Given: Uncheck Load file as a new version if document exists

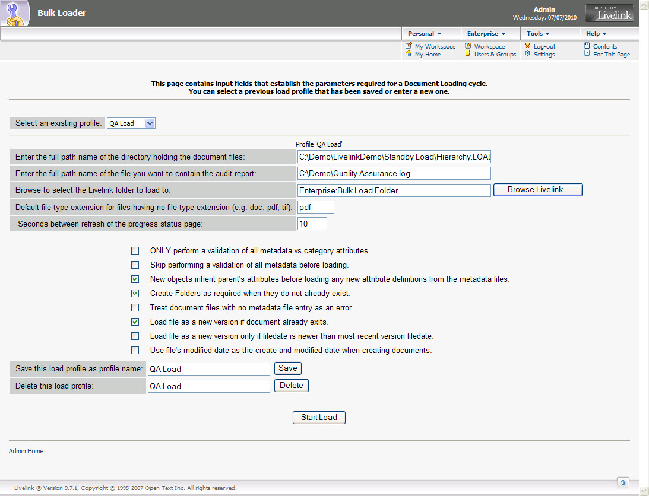Looking at the screenshot, I should [x=135, y=322].
